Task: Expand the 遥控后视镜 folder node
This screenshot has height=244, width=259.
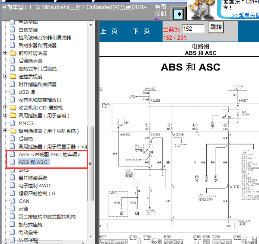Action: click(5, 76)
